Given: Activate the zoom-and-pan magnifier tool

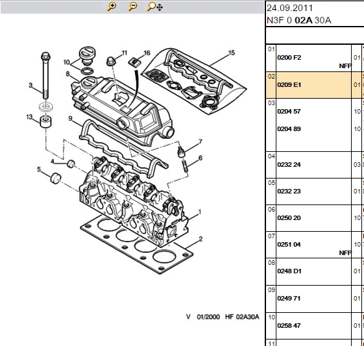Looking at the screenshot, I should pos(154,6).
